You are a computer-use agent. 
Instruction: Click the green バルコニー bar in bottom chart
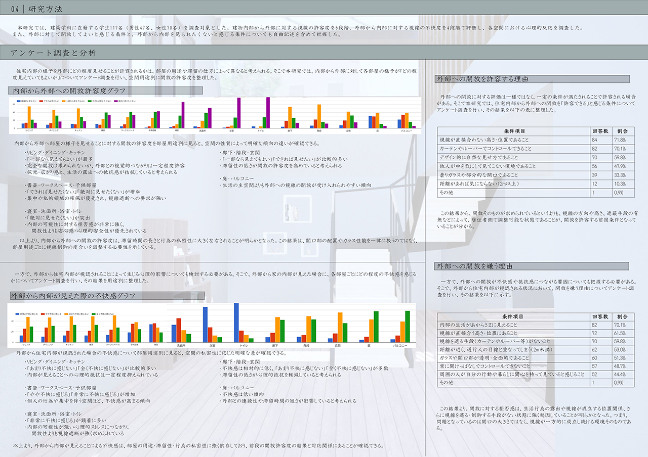point(408,327)
